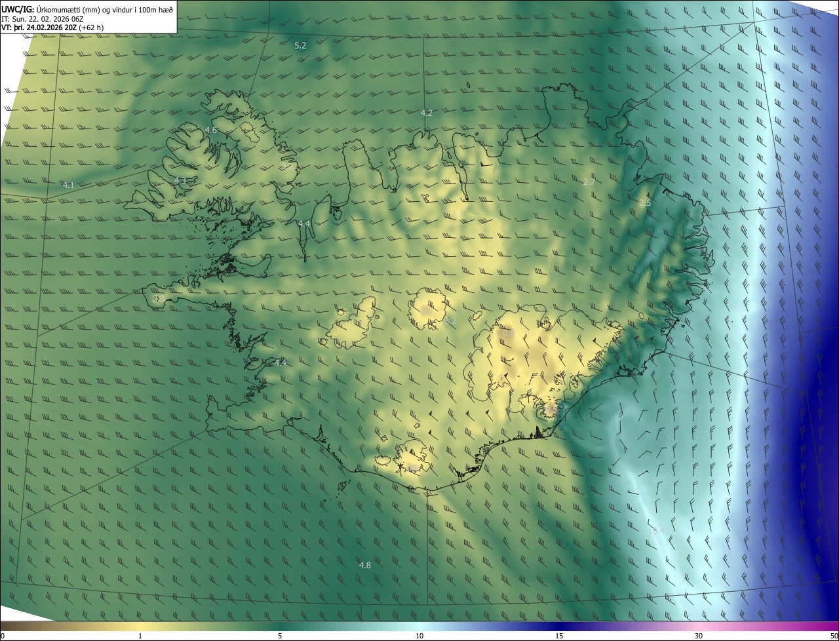Click the '10' tick on the color scale
Screen dimensions: 839x641
419,636
